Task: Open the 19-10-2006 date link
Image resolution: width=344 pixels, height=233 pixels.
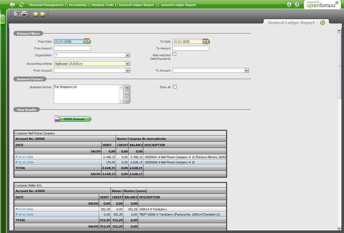Action: coord(26,162)
